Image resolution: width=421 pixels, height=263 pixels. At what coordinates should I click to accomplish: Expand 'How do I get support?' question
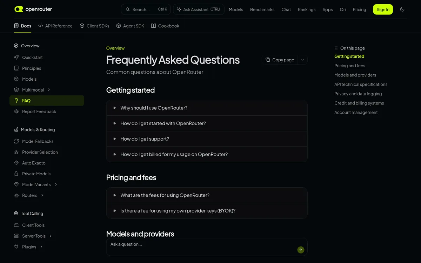pos(207,139)
